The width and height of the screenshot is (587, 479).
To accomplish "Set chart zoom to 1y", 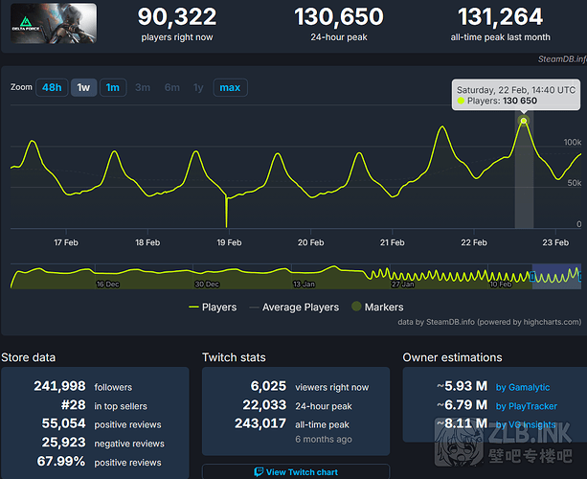I will [x=198, y=87].
